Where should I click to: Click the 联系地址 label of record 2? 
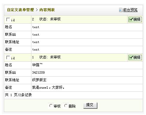click(12, 42)
